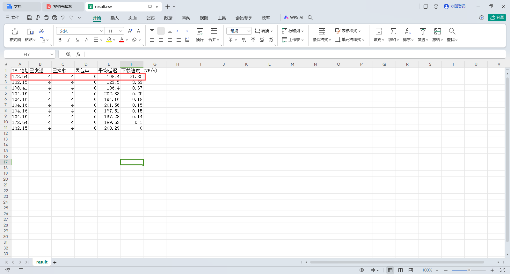Open the Formulas (公式) ribbon tab
The height and width of the screenshot is (274, 510).
click(150, 18)
